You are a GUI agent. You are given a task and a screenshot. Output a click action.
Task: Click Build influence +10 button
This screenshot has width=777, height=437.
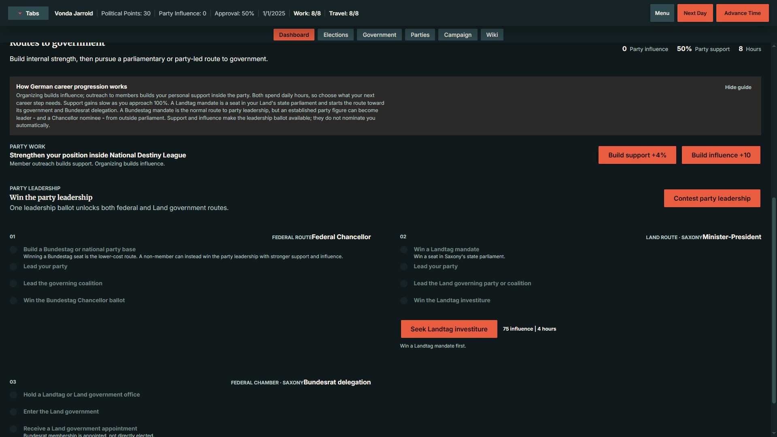pyautogui.click(x=721, y=155)
